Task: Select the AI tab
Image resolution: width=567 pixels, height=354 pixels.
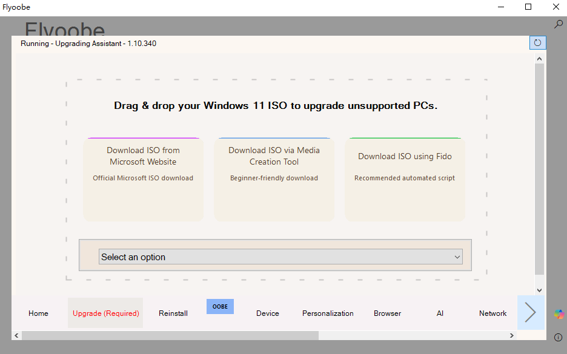Action: tap(440, 313)
